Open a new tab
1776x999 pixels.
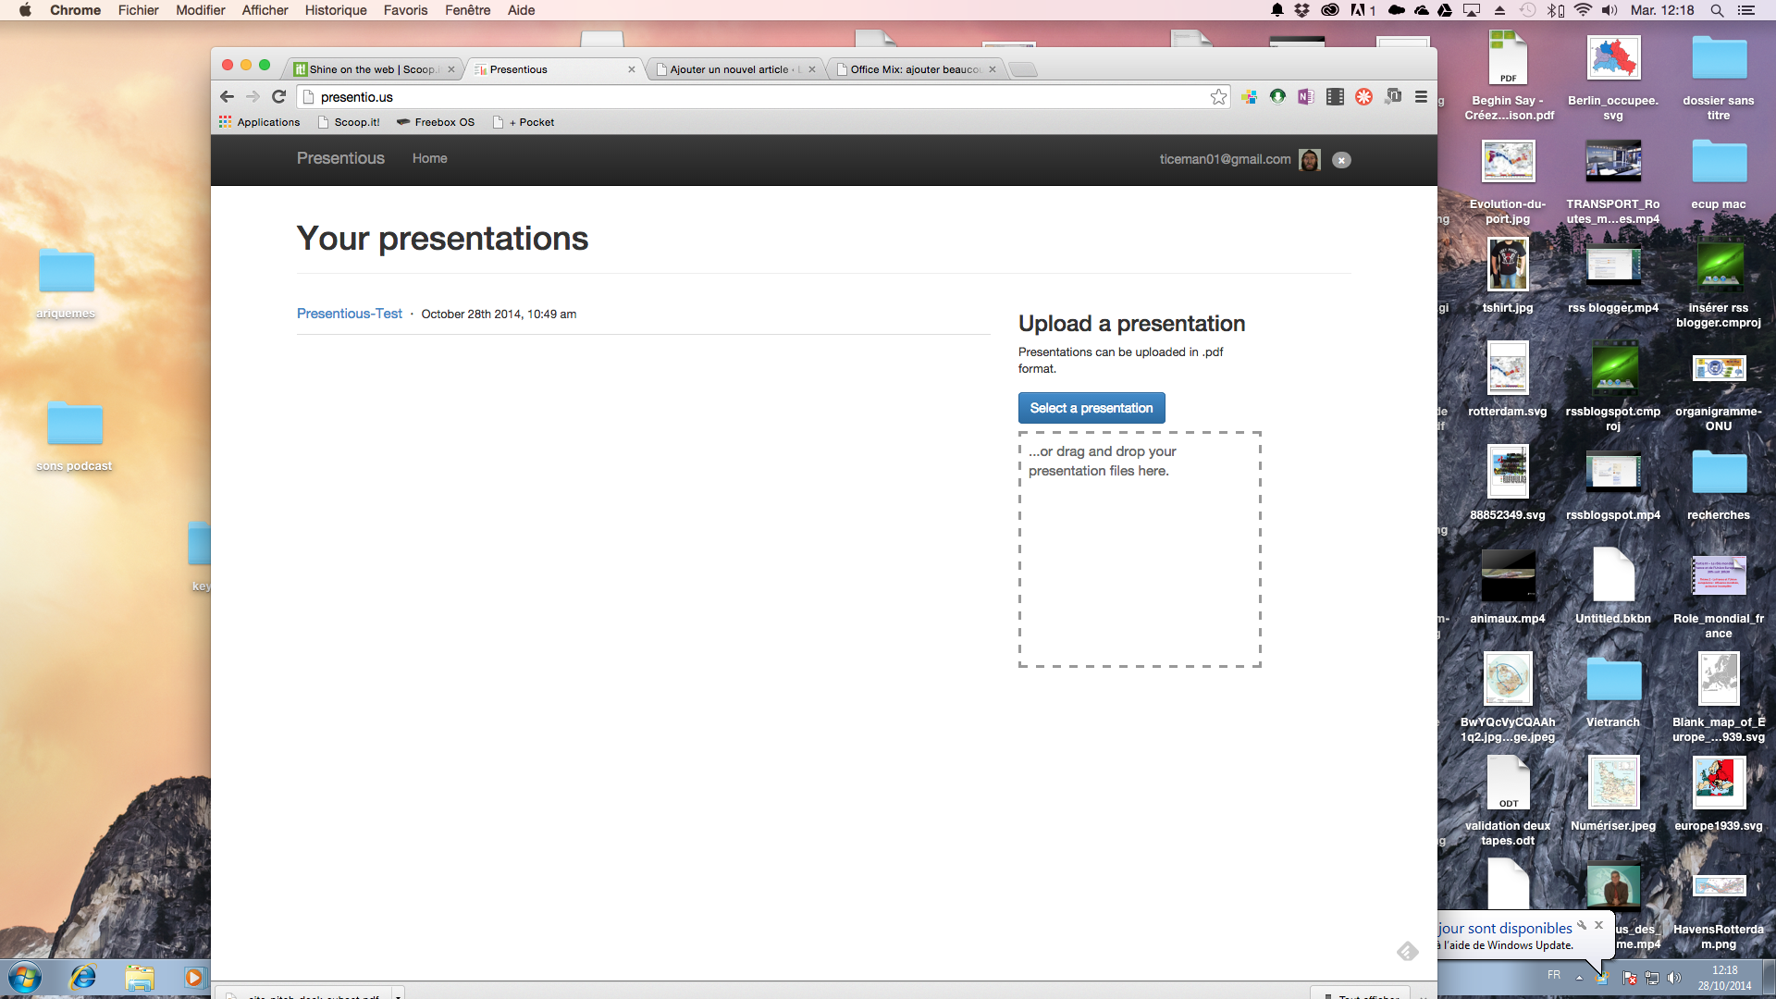(x=1022, y=69)
